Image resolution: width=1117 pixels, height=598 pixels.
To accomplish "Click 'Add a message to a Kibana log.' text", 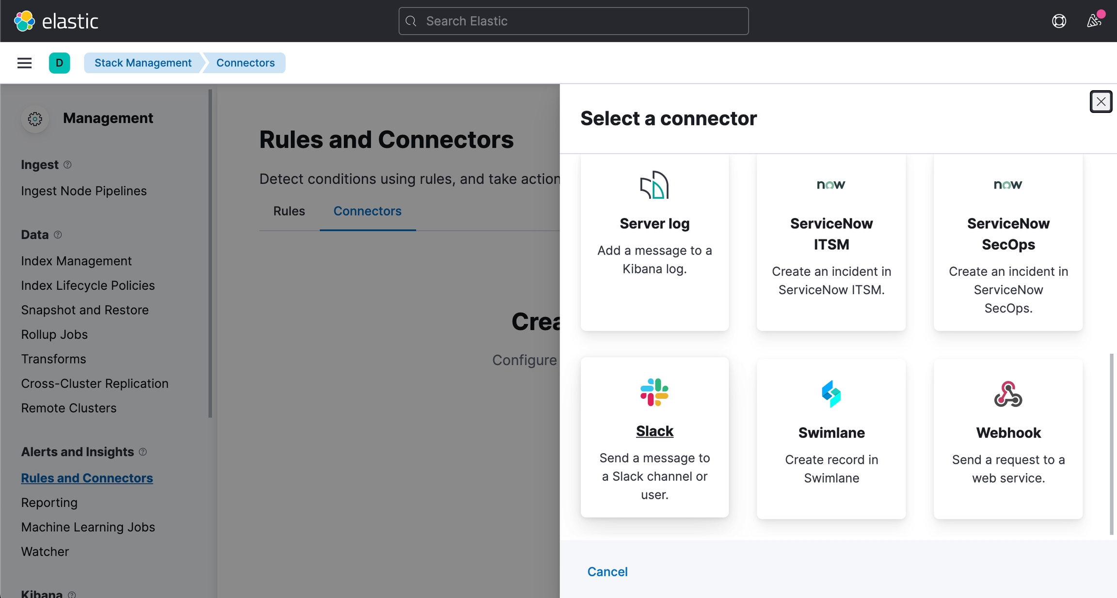I will [654, 260].
